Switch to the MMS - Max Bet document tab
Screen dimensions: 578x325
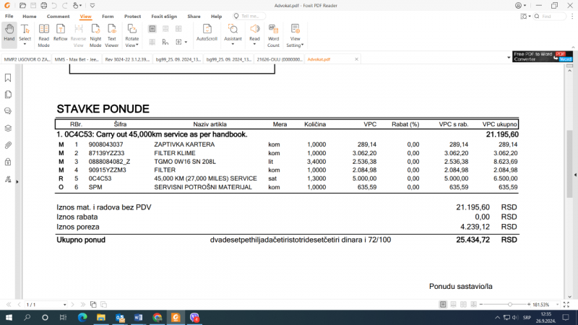(76, 59)
